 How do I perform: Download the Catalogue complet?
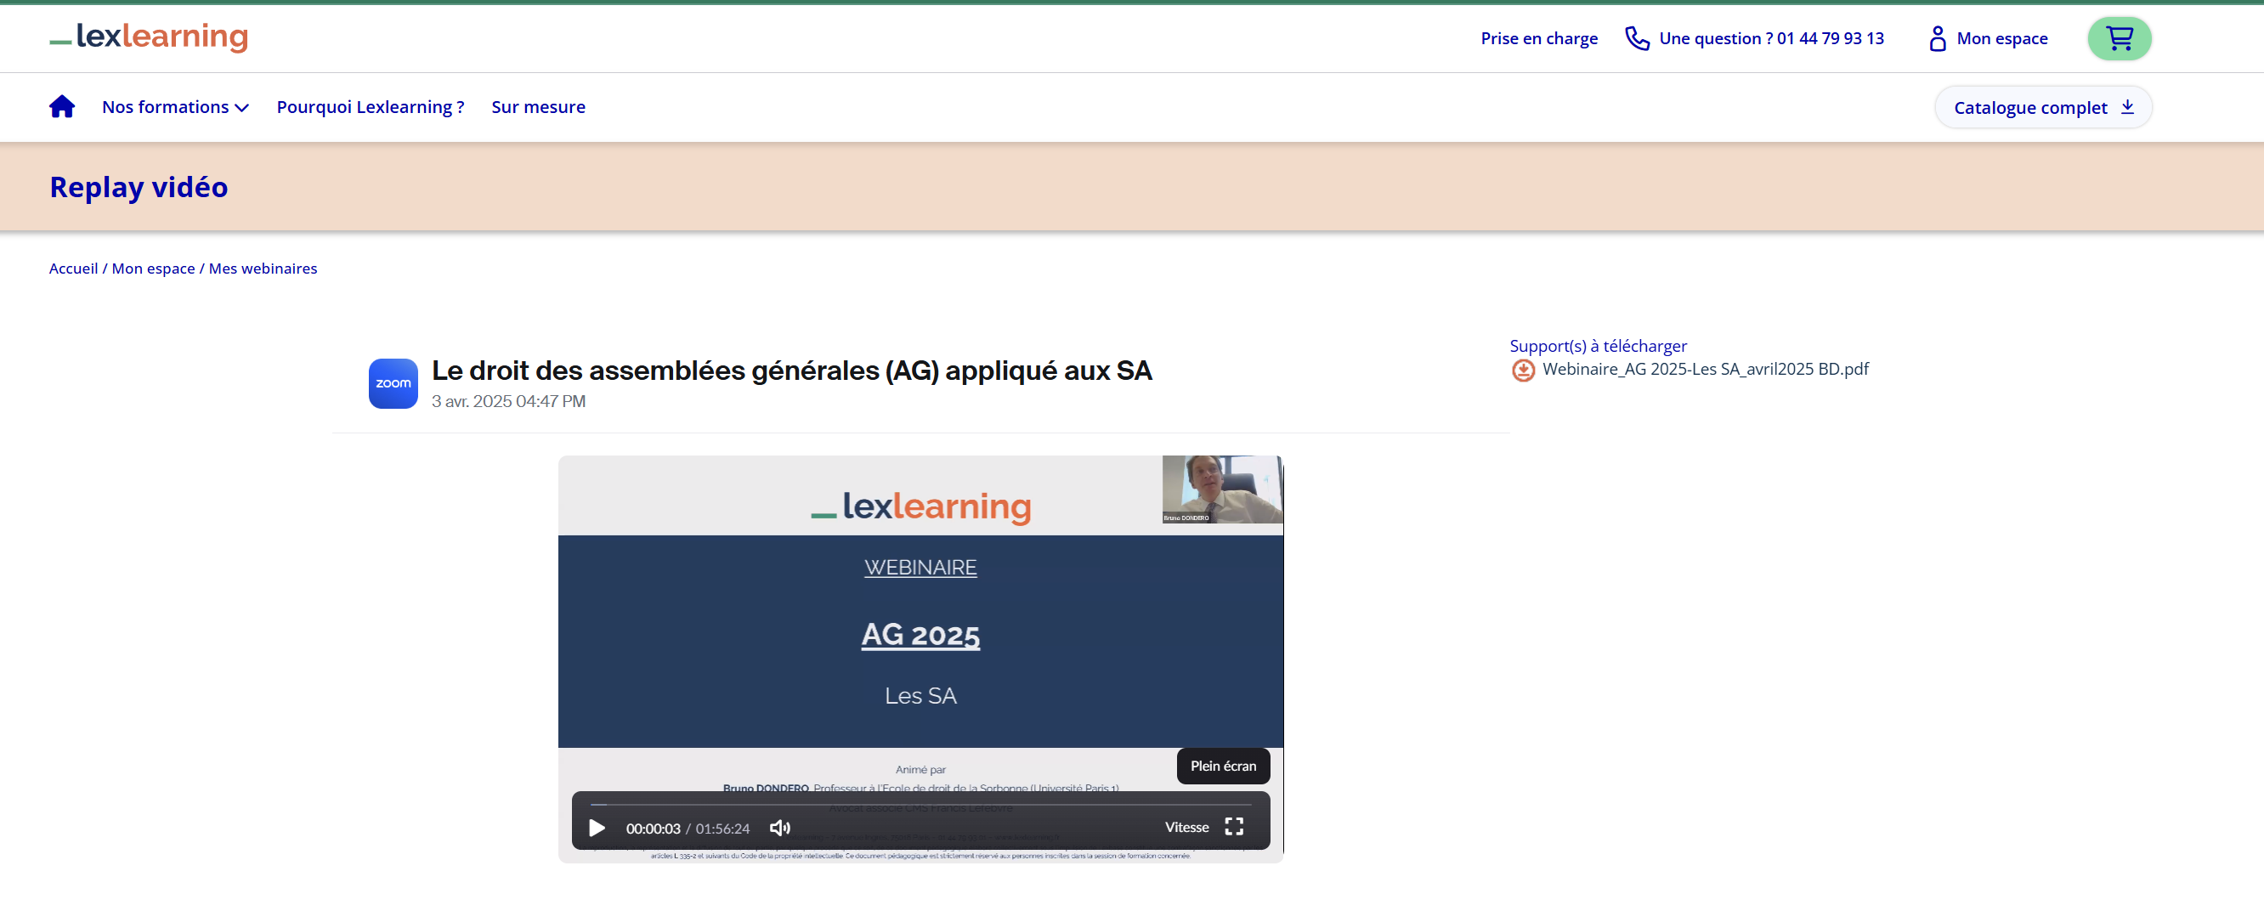2041,107
